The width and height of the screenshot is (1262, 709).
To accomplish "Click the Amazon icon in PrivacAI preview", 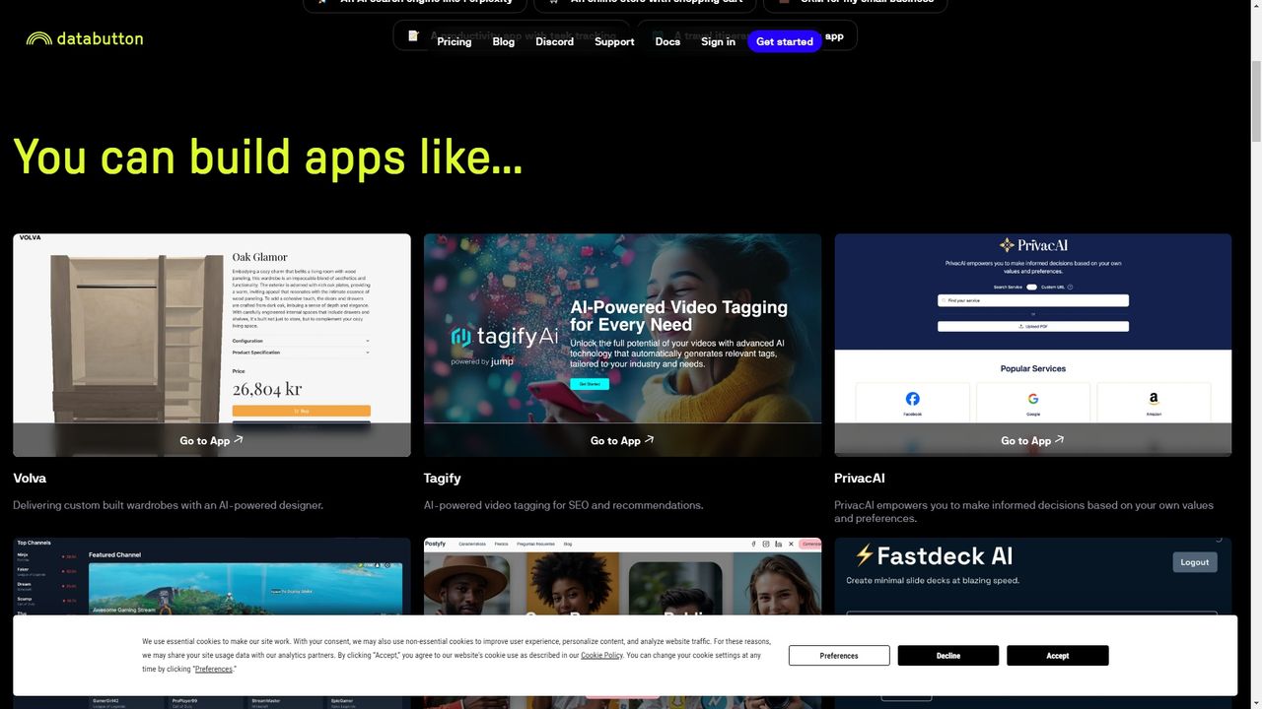I will 1154,399.
